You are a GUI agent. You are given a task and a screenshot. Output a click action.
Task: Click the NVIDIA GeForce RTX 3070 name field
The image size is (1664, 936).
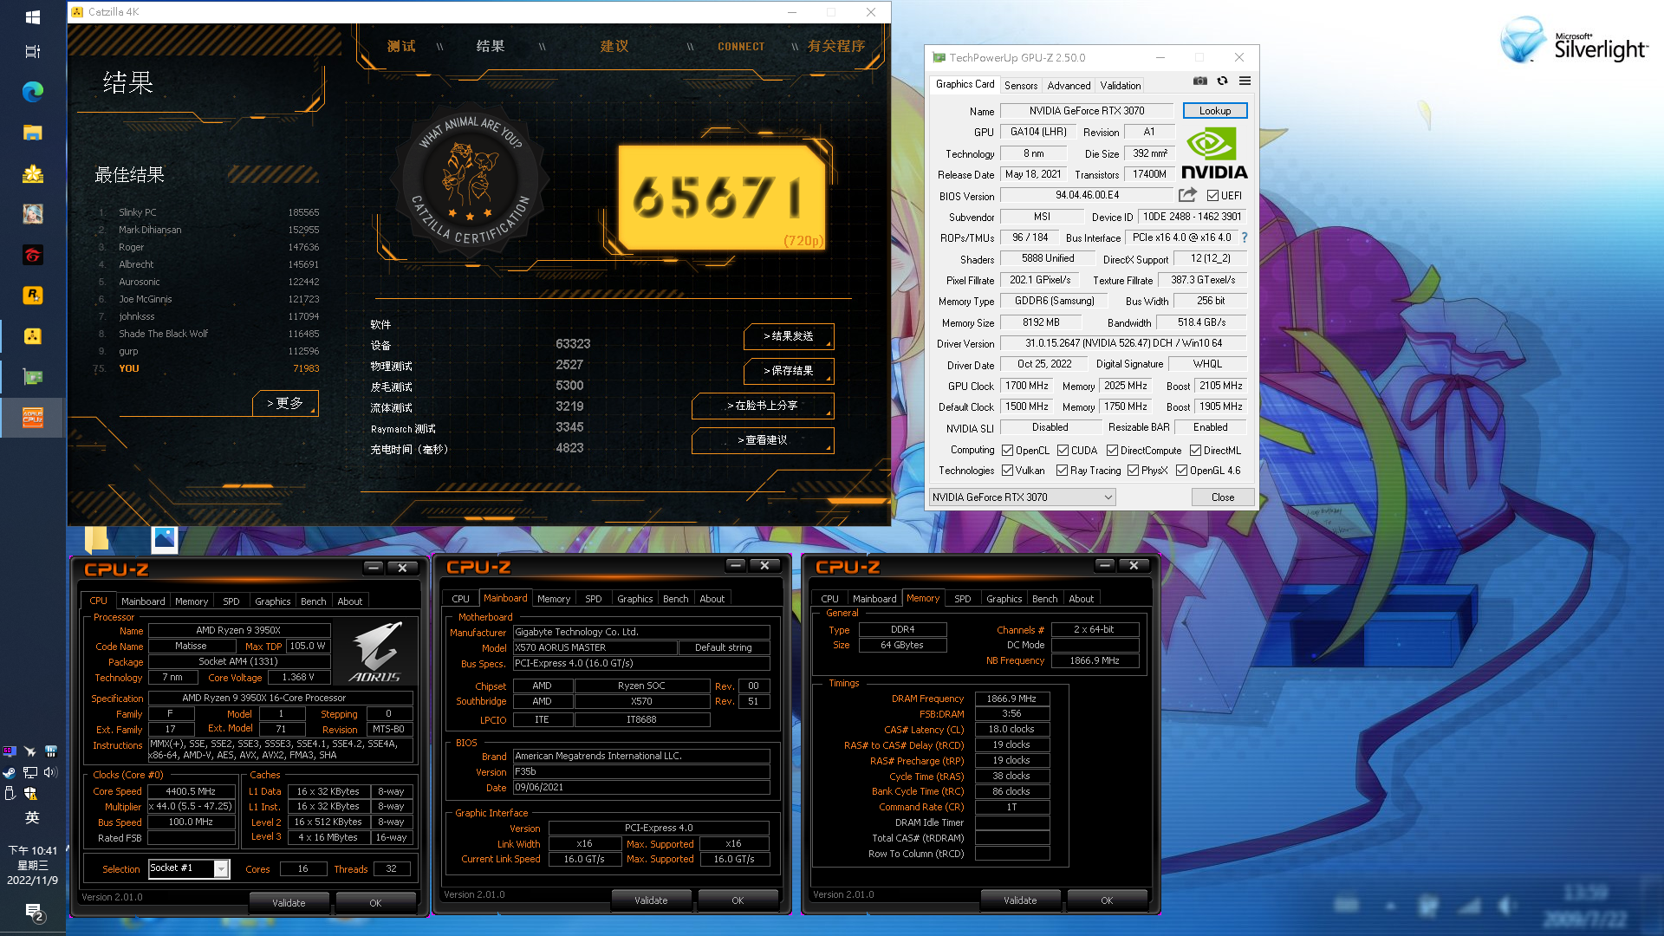coord(1086,111)
